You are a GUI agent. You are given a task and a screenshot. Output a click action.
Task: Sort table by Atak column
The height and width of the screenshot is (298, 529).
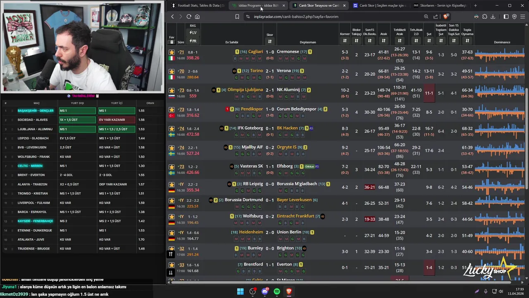point(384,41)
